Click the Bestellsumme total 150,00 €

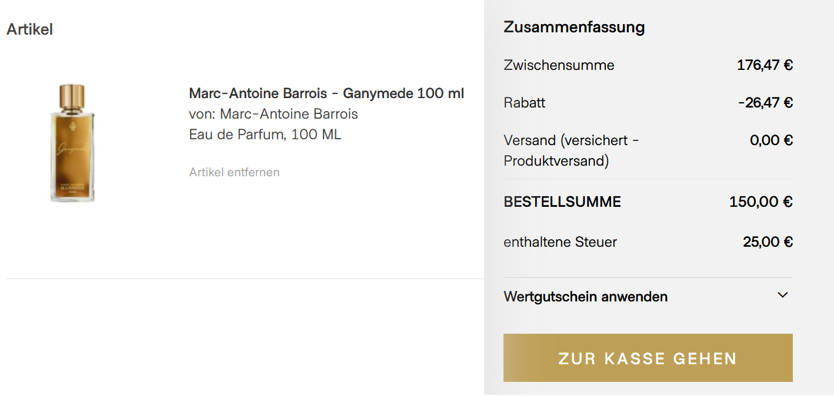pyautogui.click(x=760, y=202)
